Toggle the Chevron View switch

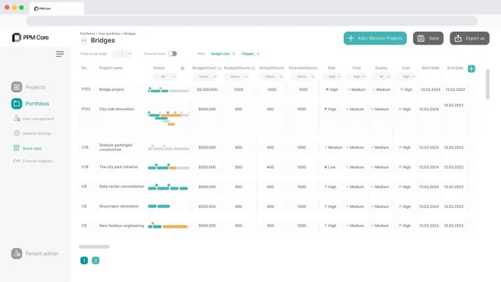(173, 54)
